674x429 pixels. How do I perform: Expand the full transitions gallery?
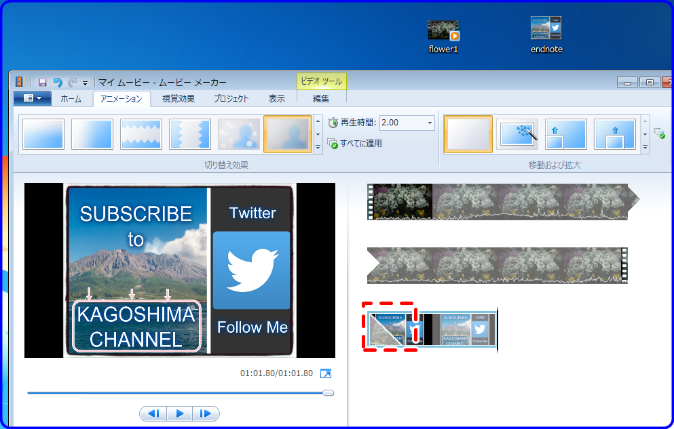click(x=318, y=147)
